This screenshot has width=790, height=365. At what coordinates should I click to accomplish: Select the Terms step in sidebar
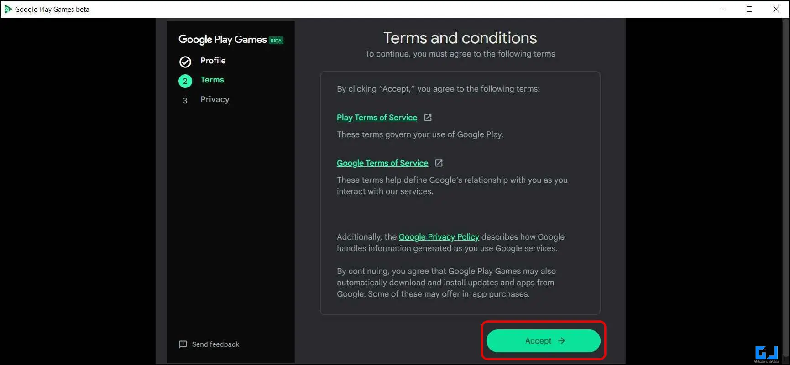(212, 80)
